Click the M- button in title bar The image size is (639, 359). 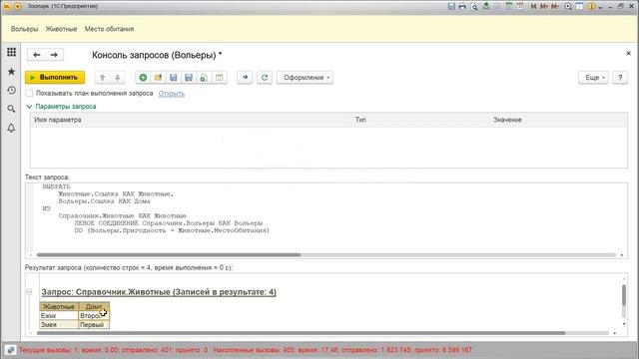pos(555,7)
